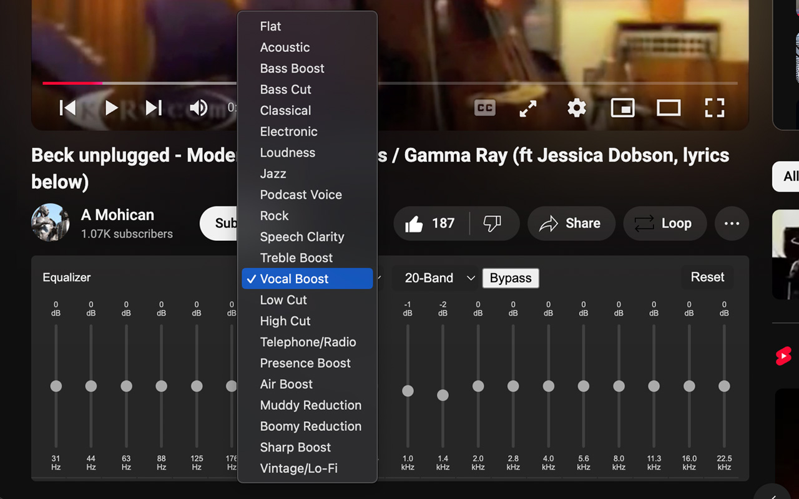Pick Vintage/Lo-Fi preset option
The height and width of the screenshot is (499, 799).
click(298, 468)
